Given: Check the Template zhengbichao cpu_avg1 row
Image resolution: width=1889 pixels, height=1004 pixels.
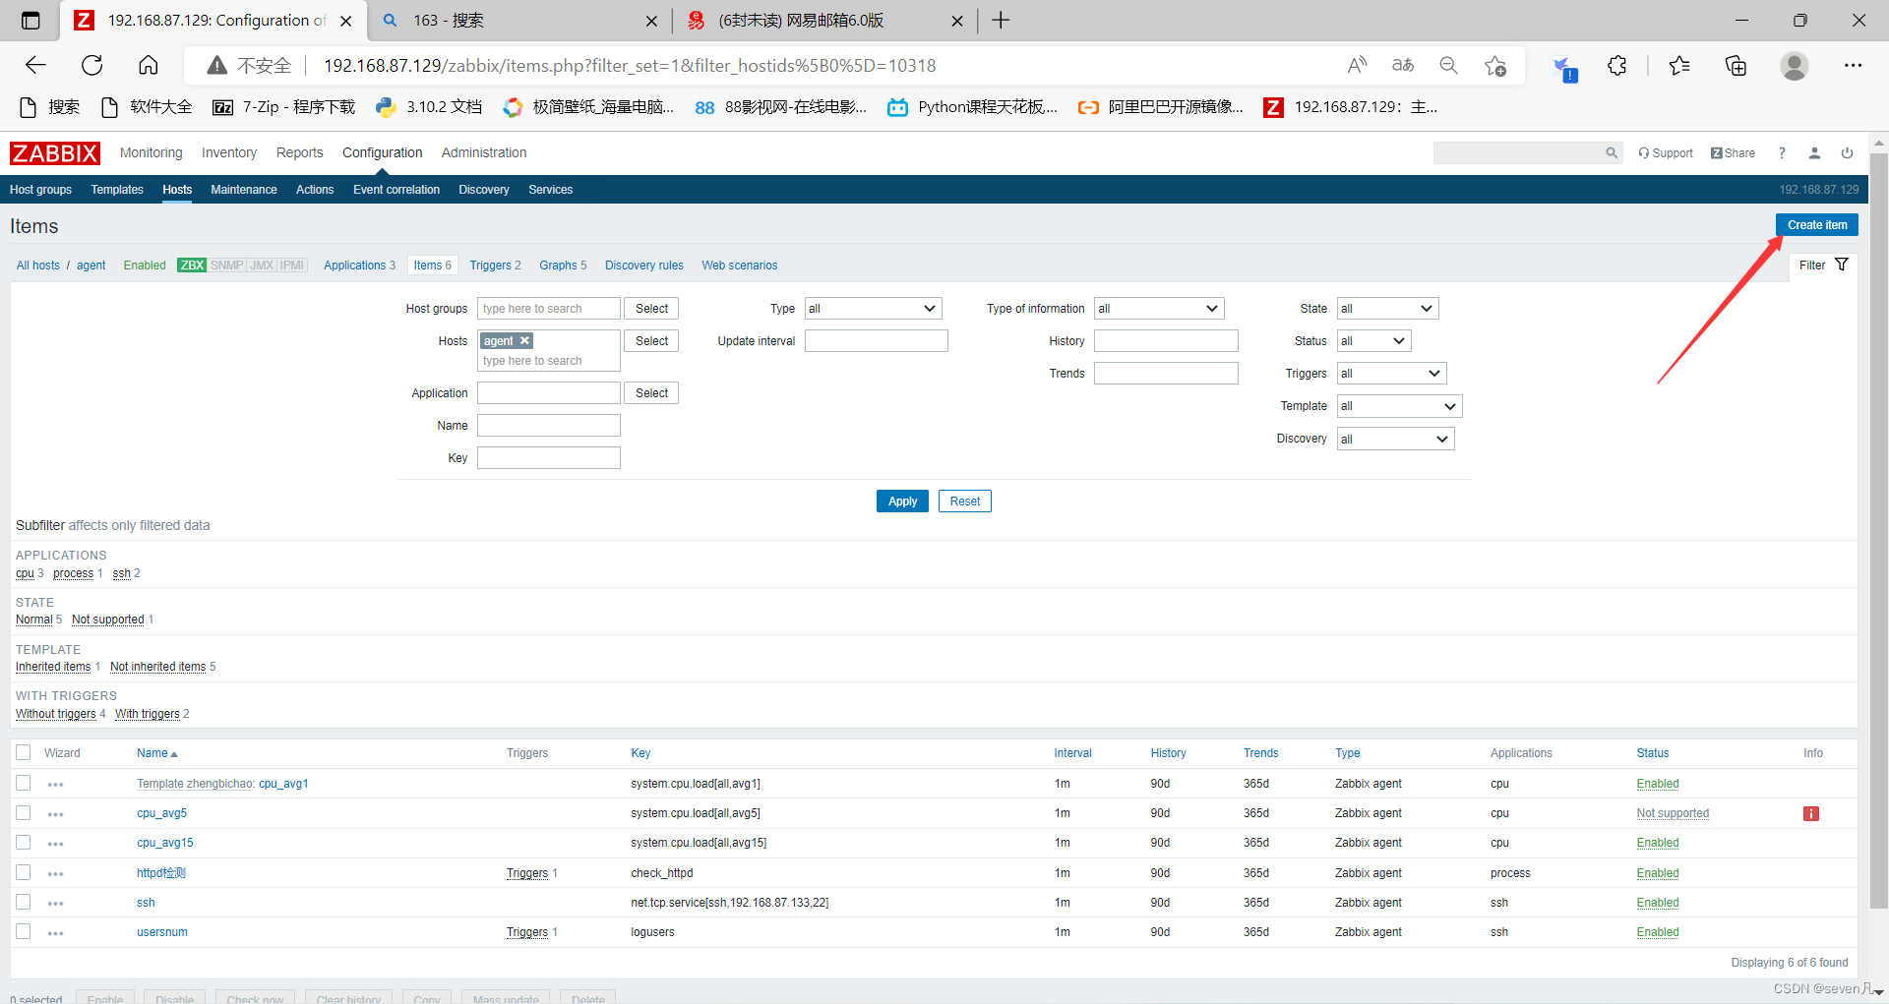Looking at the screenshot, I should click(24, 783).
